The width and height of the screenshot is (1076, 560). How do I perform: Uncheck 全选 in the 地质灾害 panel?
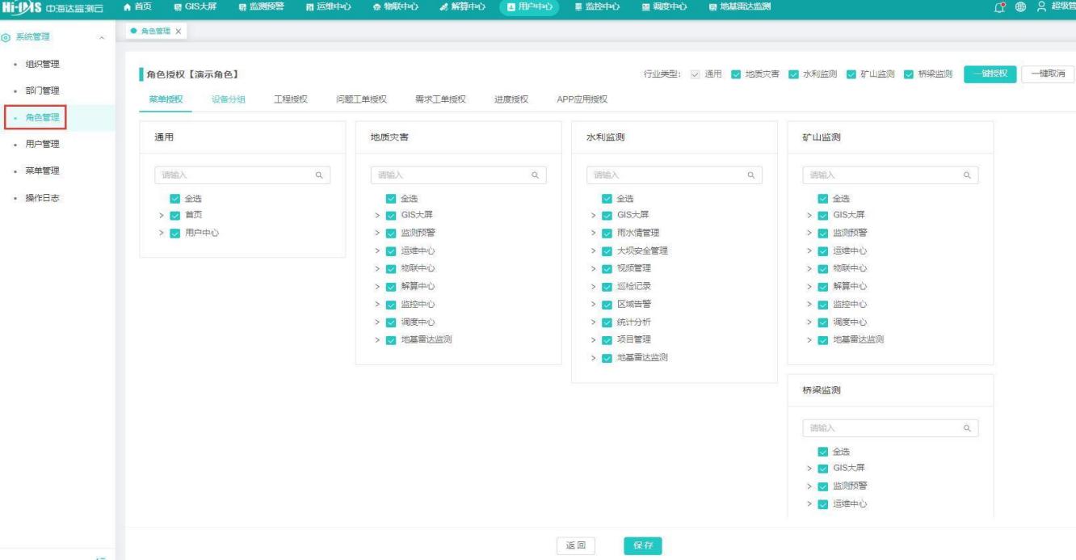point(391,198)
